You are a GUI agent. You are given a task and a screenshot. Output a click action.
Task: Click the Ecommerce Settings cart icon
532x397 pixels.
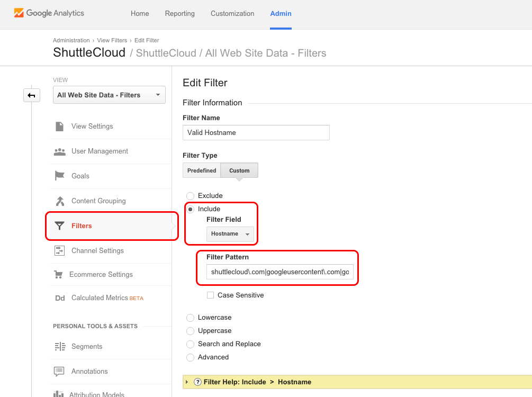coord(58,275)
